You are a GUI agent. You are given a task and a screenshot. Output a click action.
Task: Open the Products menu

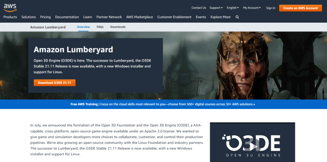10,17
